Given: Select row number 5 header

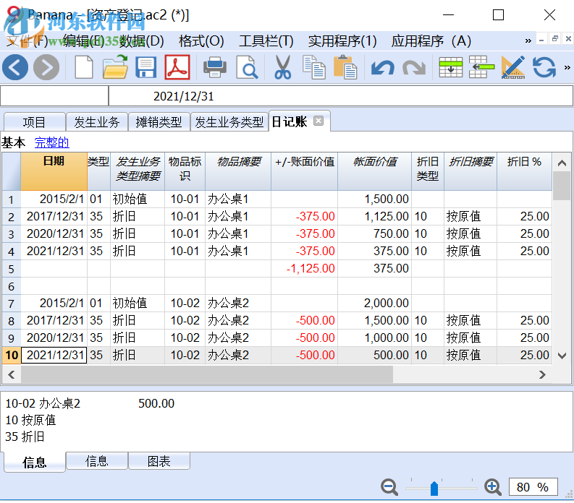Looking at the screenshot, I should click(12, 269).
